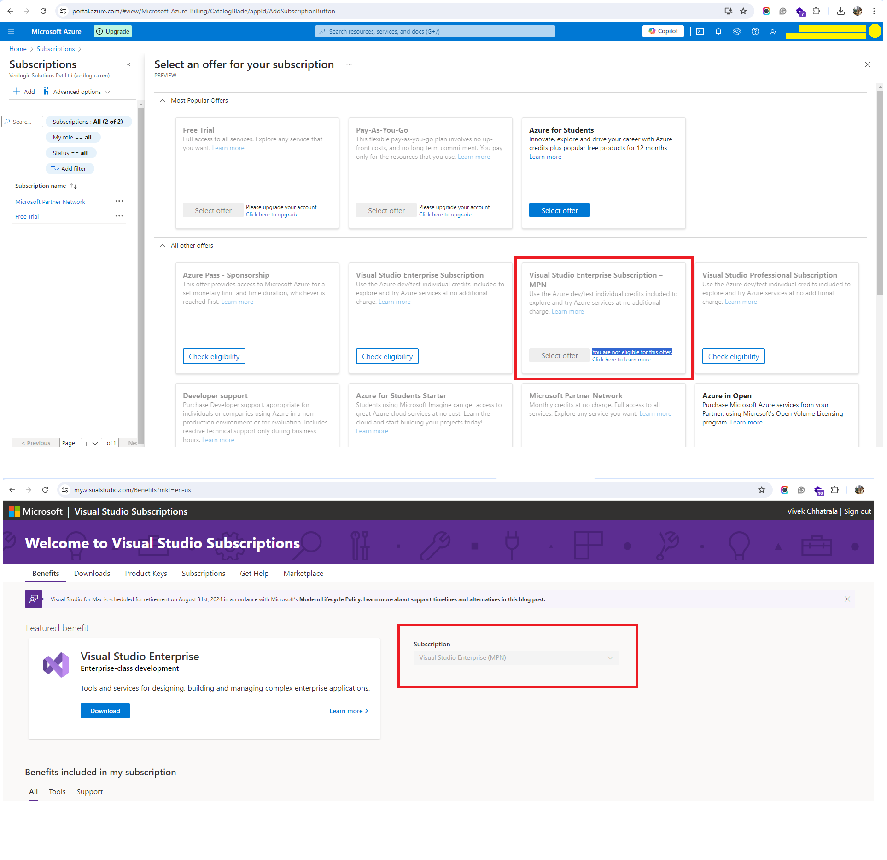Learn more link in Azure in Open card
Viewport: 887px width, 860px height.
(746, 422)
